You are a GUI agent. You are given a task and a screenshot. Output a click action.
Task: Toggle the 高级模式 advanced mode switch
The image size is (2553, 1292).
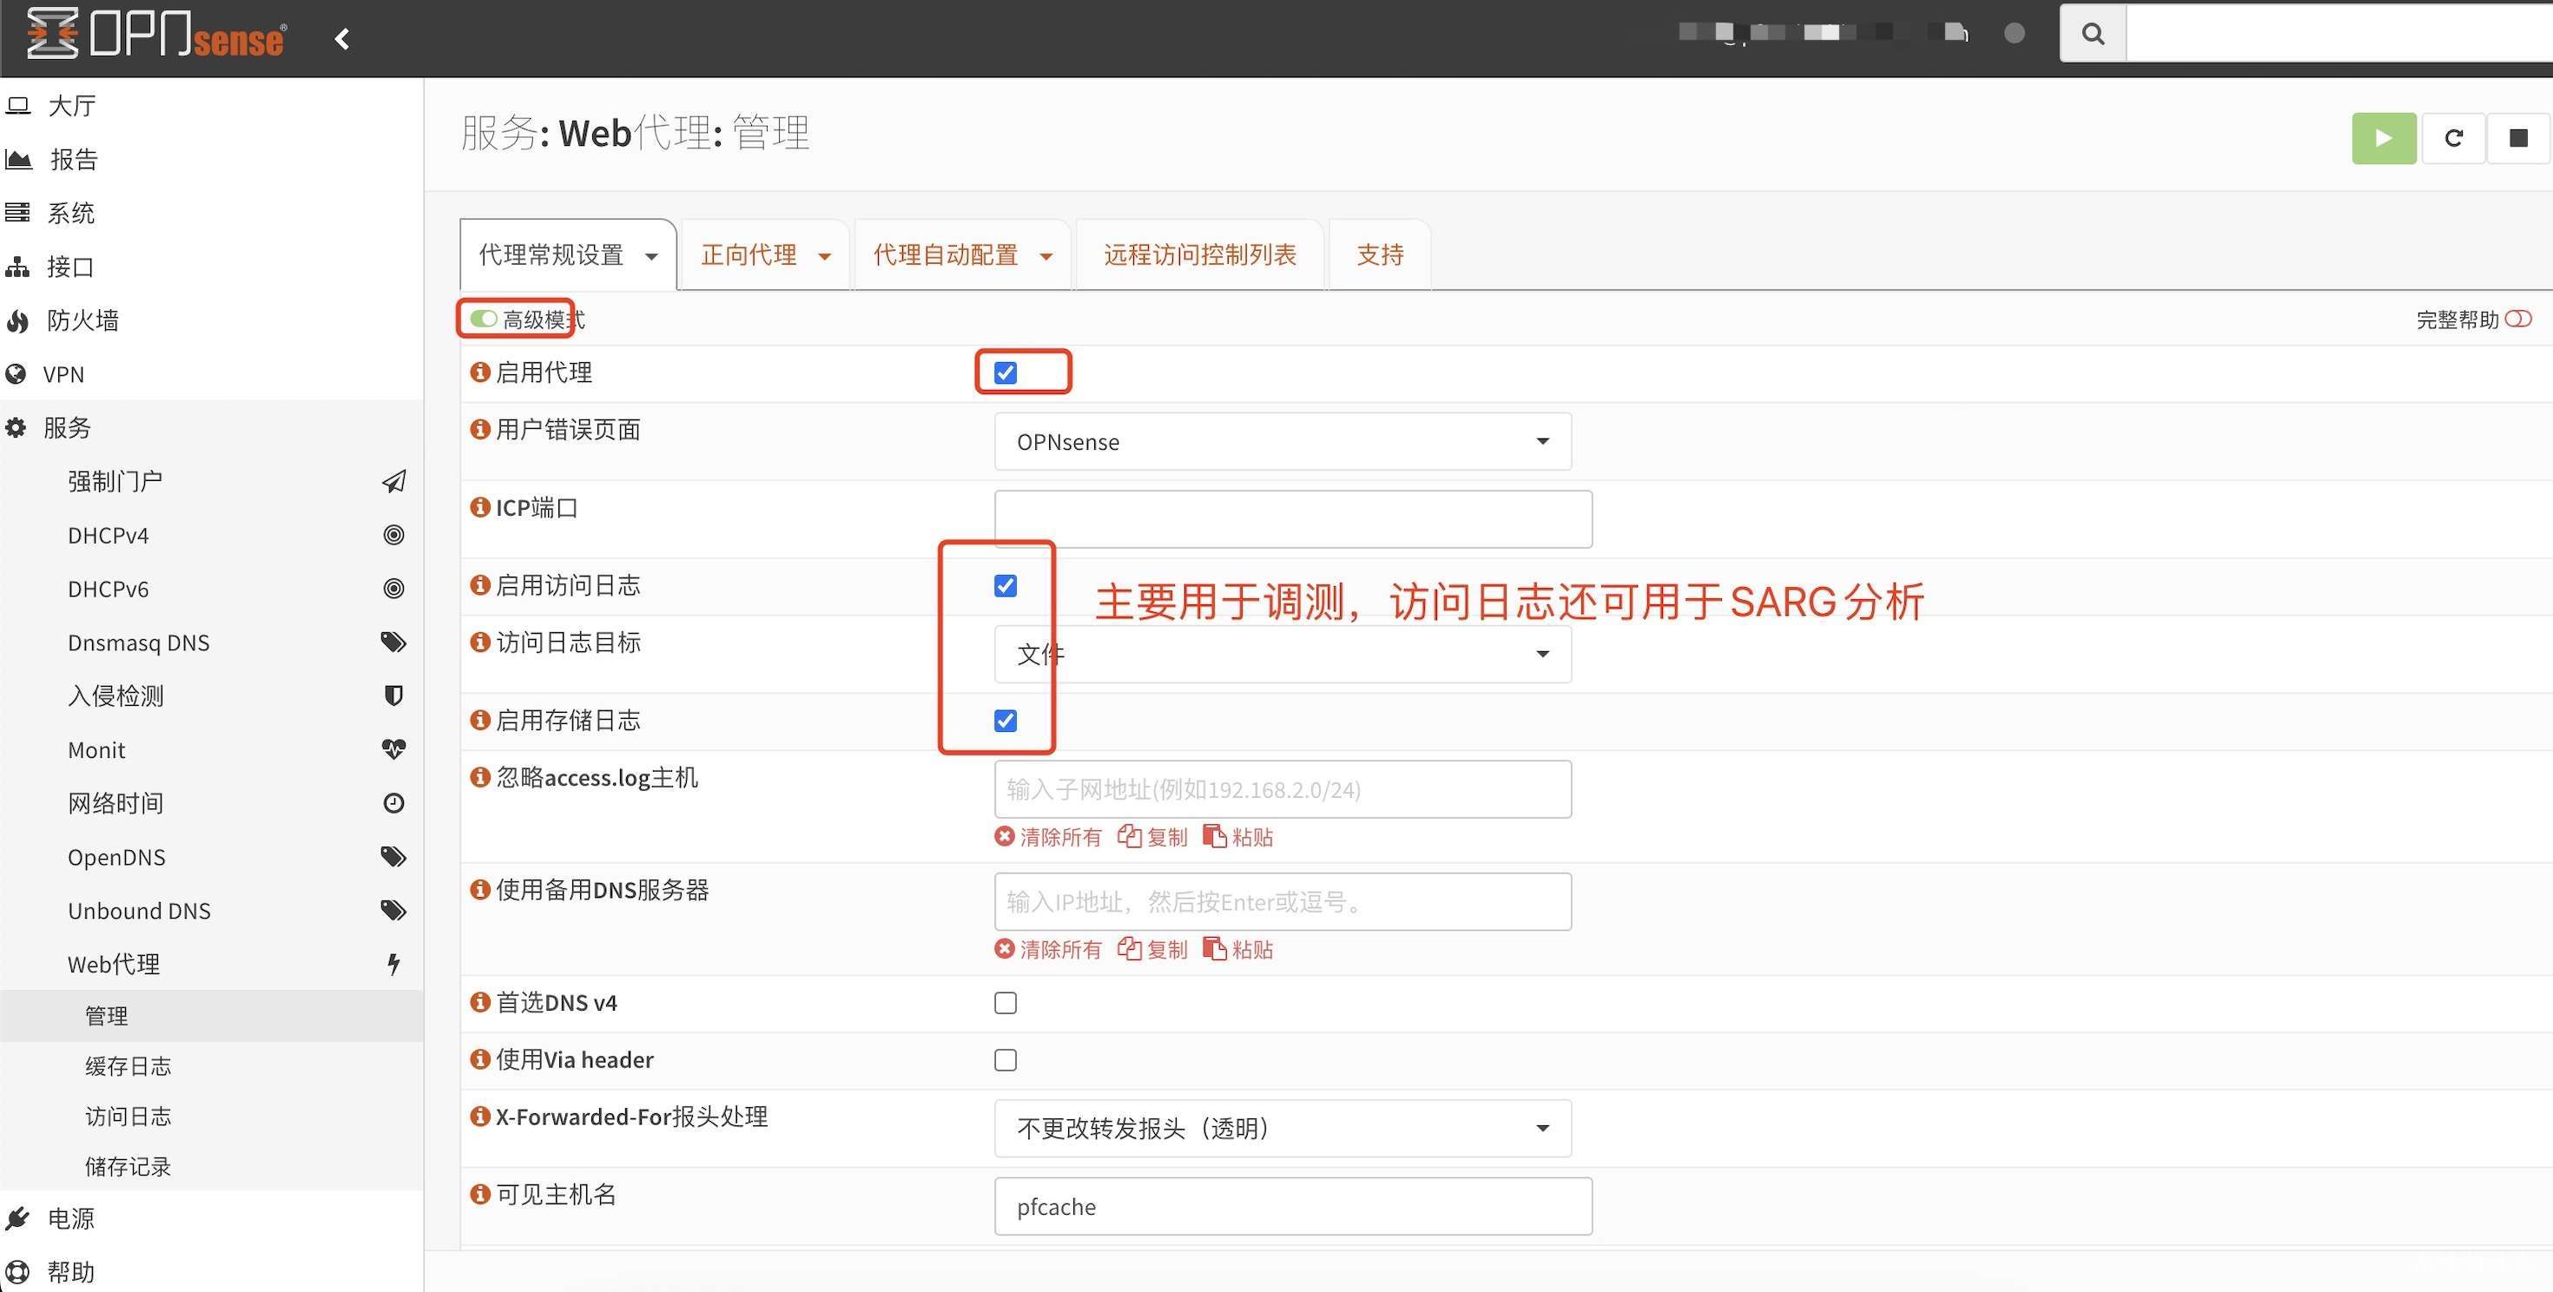pyautogui.click(x=484, y=319)
